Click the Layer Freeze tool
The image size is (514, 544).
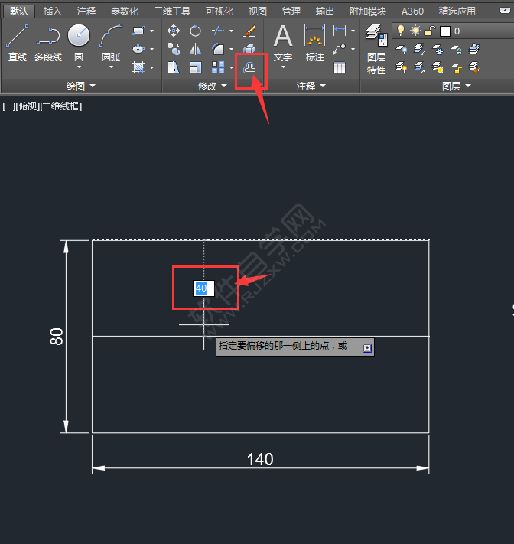point(438,50)
